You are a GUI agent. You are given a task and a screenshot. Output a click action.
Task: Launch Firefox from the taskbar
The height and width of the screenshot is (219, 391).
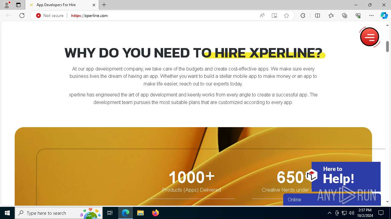(155, 213)
